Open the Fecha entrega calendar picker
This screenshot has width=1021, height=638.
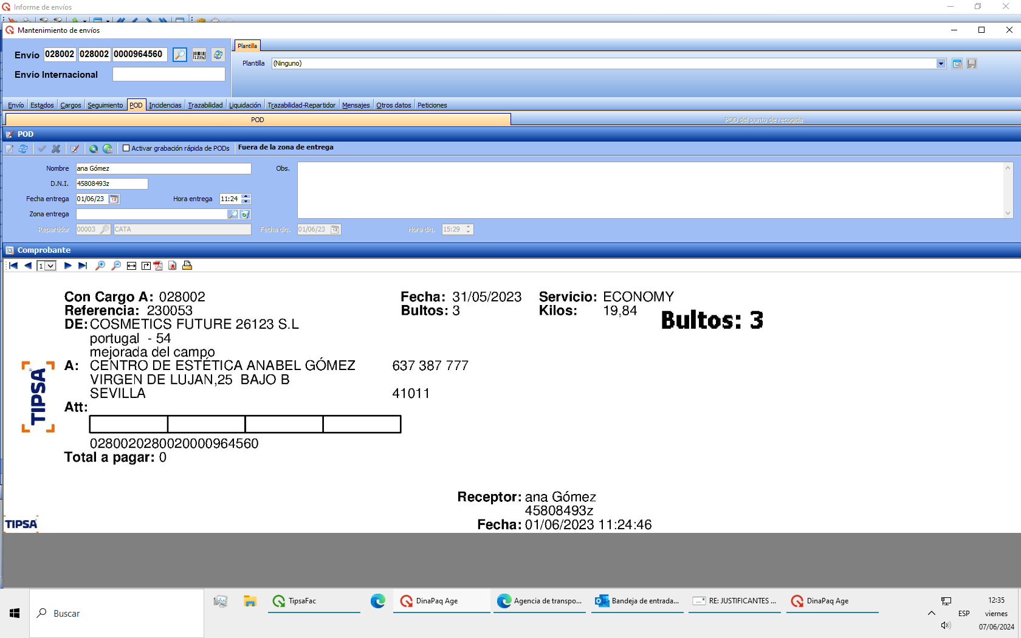coord(114,199)
